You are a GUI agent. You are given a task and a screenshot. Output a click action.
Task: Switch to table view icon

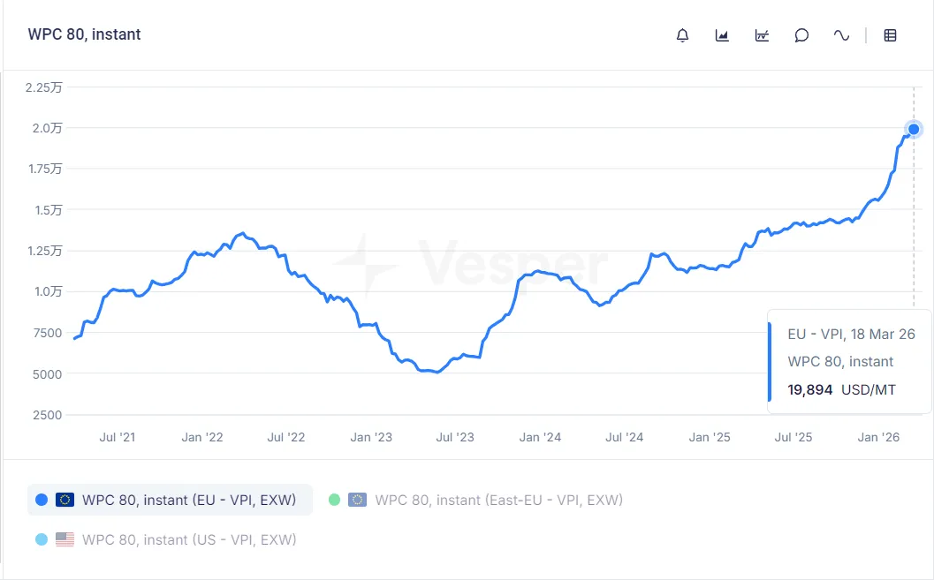point(891,35)
